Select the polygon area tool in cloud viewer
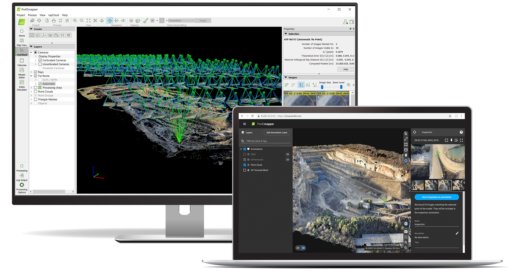The image size is (510, 275). (406, 144)
